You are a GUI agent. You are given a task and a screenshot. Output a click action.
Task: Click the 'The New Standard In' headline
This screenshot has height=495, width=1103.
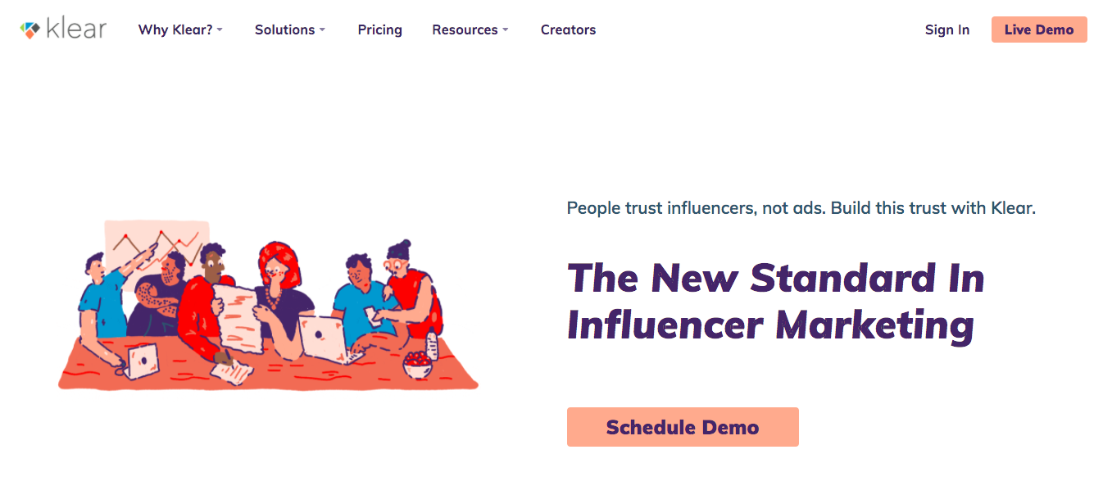pos(774,279)
